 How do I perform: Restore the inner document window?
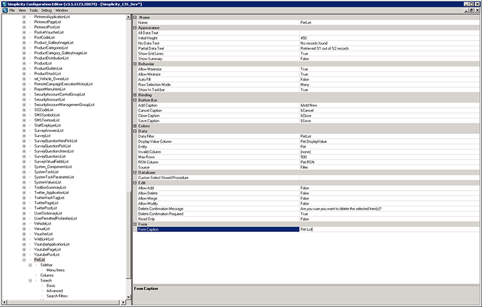[x=472, y=10]
